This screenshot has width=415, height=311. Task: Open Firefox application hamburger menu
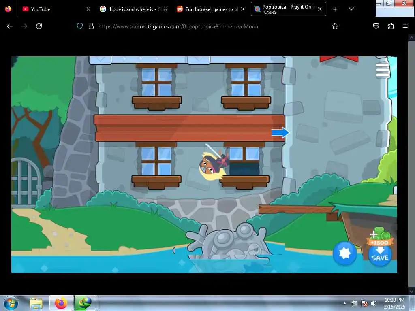coord(405,26)
